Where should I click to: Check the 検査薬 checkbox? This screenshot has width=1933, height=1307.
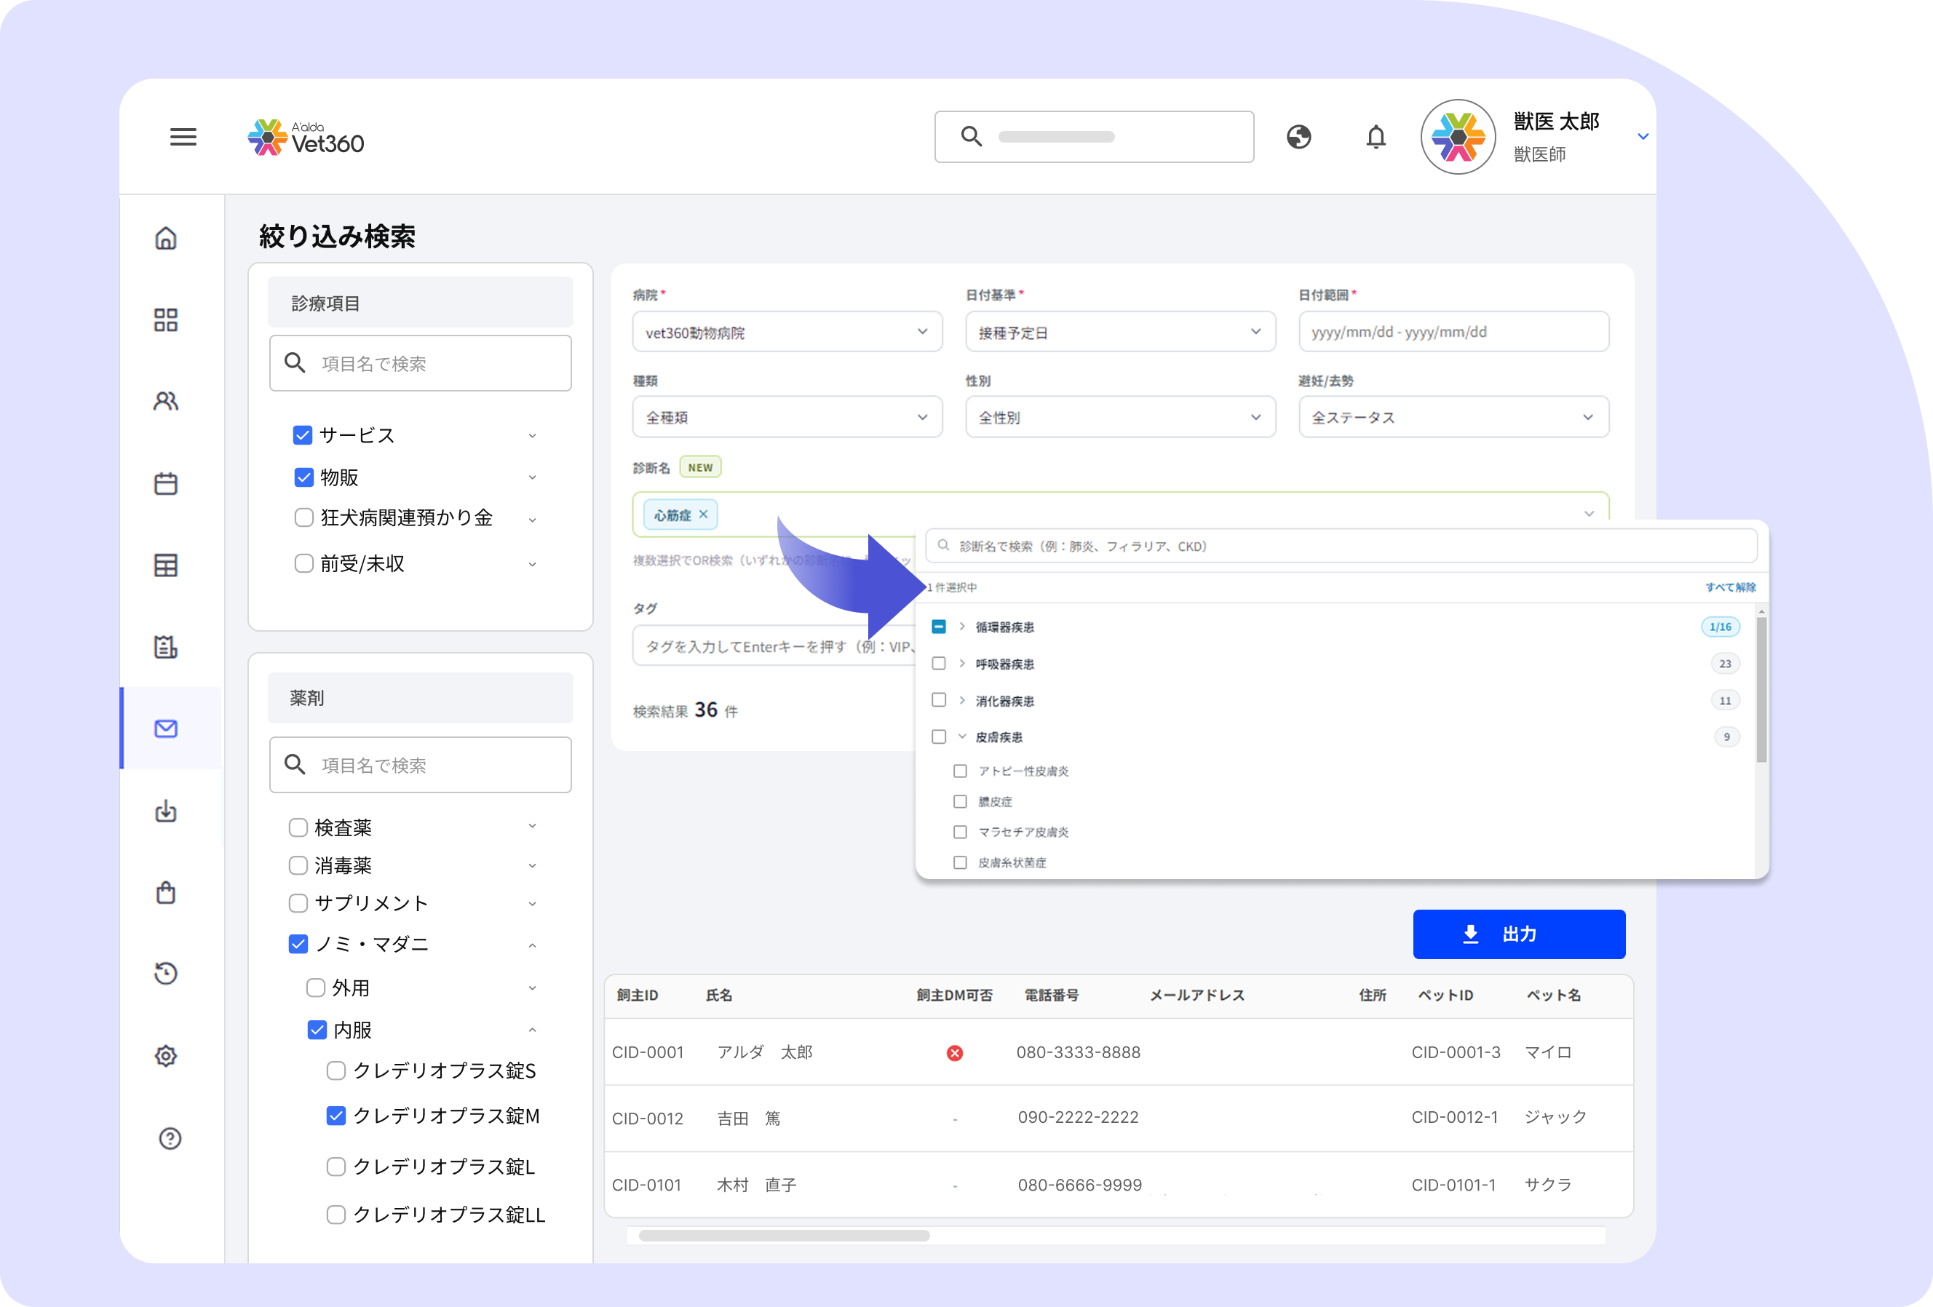[298, 827]
